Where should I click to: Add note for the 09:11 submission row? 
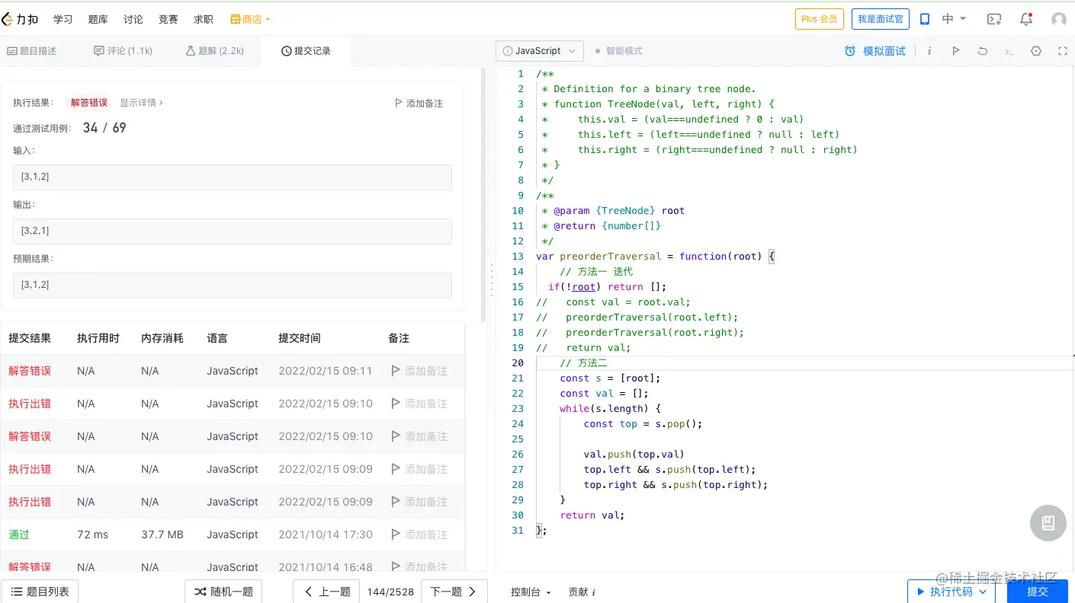coord(419,371)
